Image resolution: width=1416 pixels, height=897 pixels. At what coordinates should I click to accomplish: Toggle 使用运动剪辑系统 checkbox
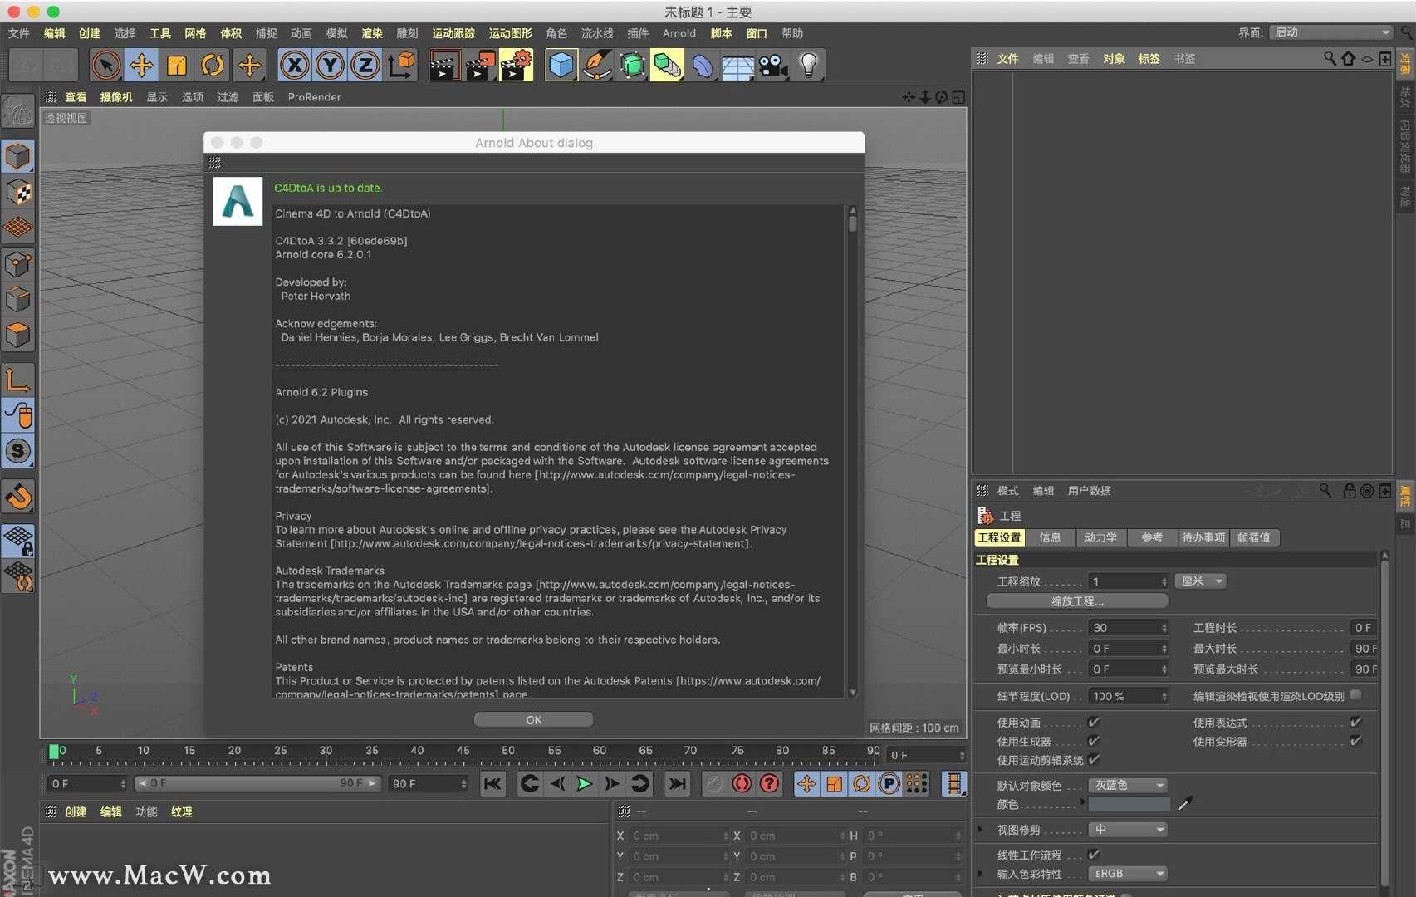(x=1094, y=759)
